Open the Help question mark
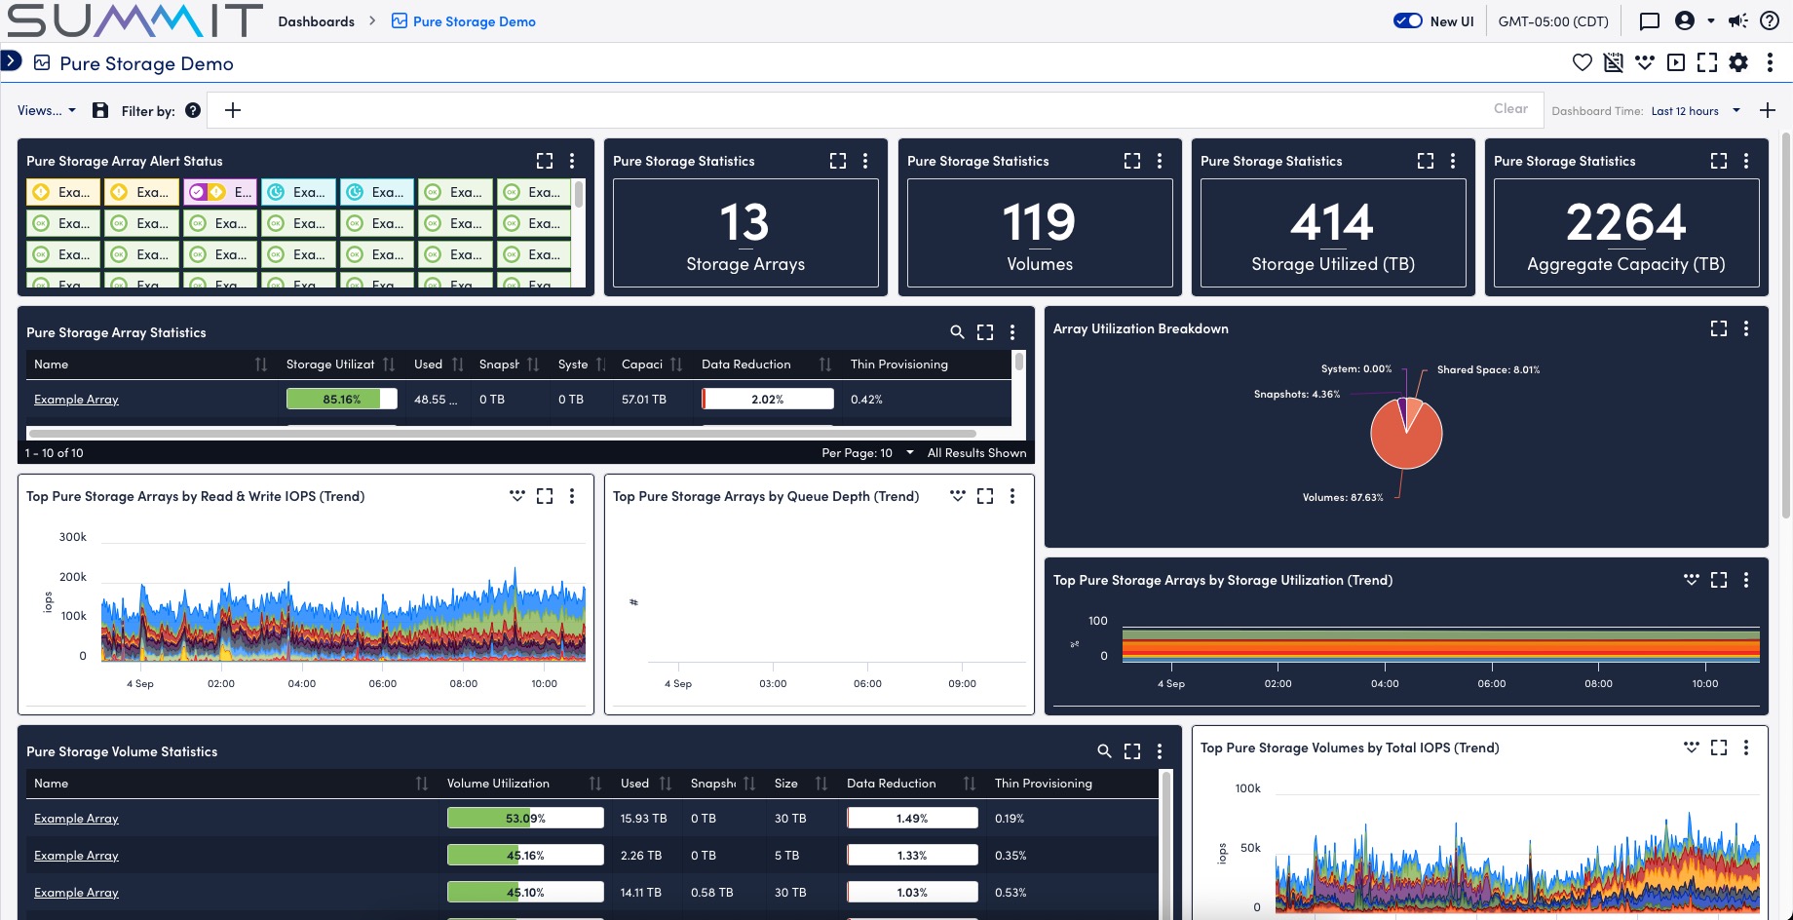The width and height of the screenshot is (1793, 920). click(1771, 20)
